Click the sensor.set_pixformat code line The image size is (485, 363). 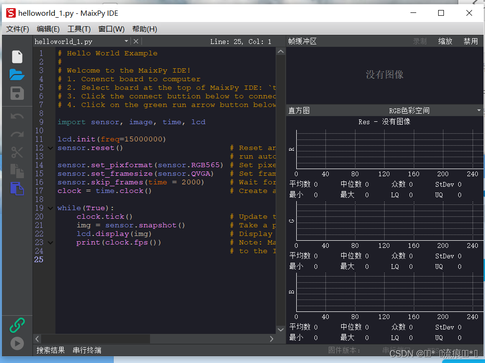(x=140, y=165)
